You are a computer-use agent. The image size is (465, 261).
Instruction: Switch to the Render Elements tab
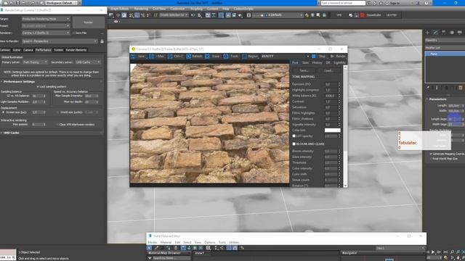[76, 50]
